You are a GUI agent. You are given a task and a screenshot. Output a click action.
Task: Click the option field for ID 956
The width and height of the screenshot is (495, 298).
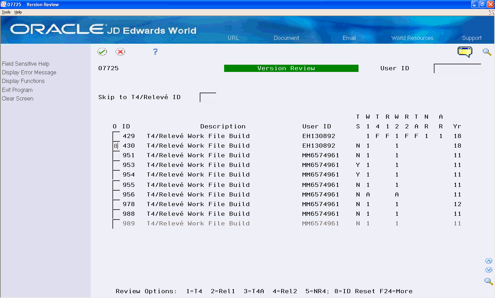coord(116,195)
